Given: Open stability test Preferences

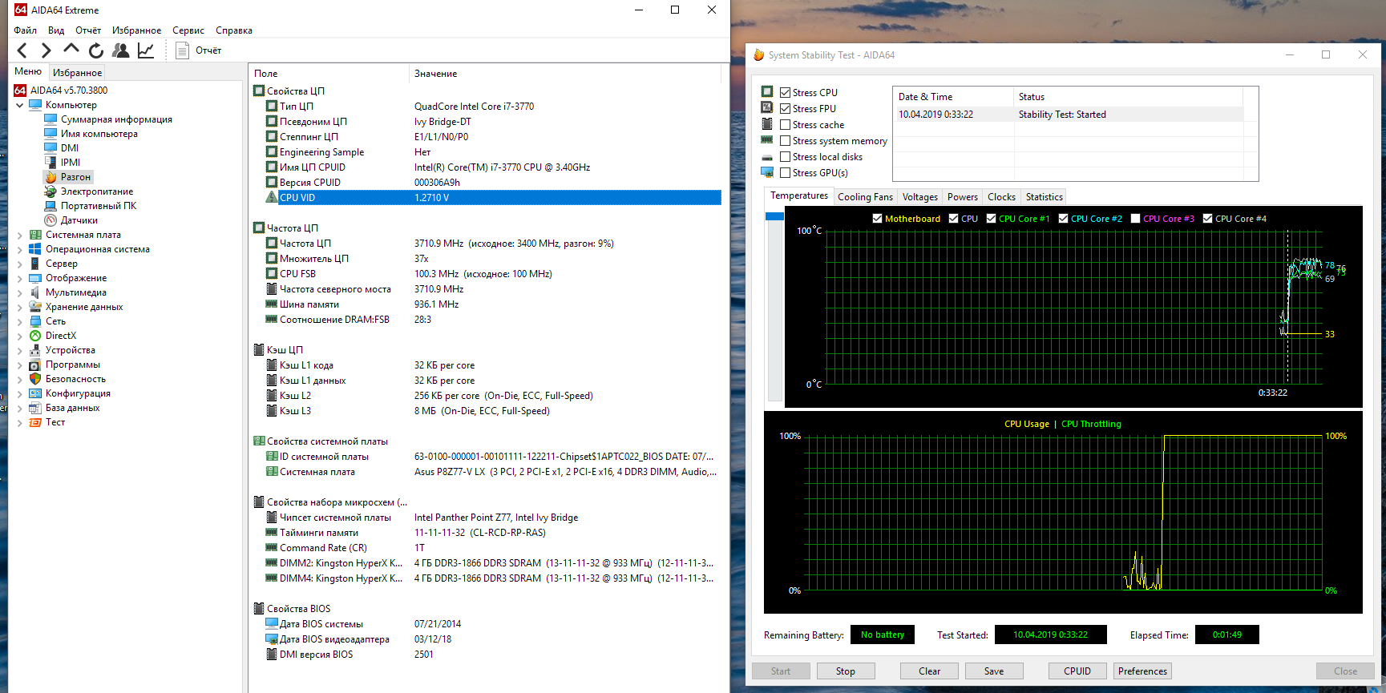Looking at the screenshot, I should pos(1142,671).
